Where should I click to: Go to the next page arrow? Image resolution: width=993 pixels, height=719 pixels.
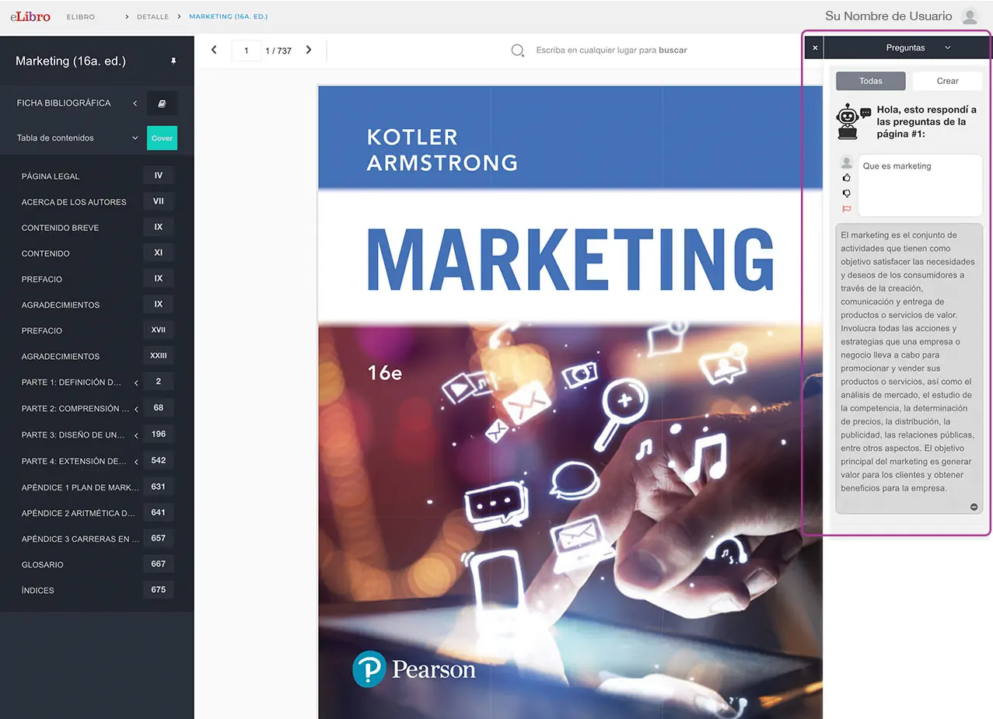pos(309,50)
